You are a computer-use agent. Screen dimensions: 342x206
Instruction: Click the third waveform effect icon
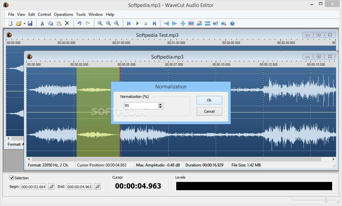pyautogui.click(x=183, y=23)
